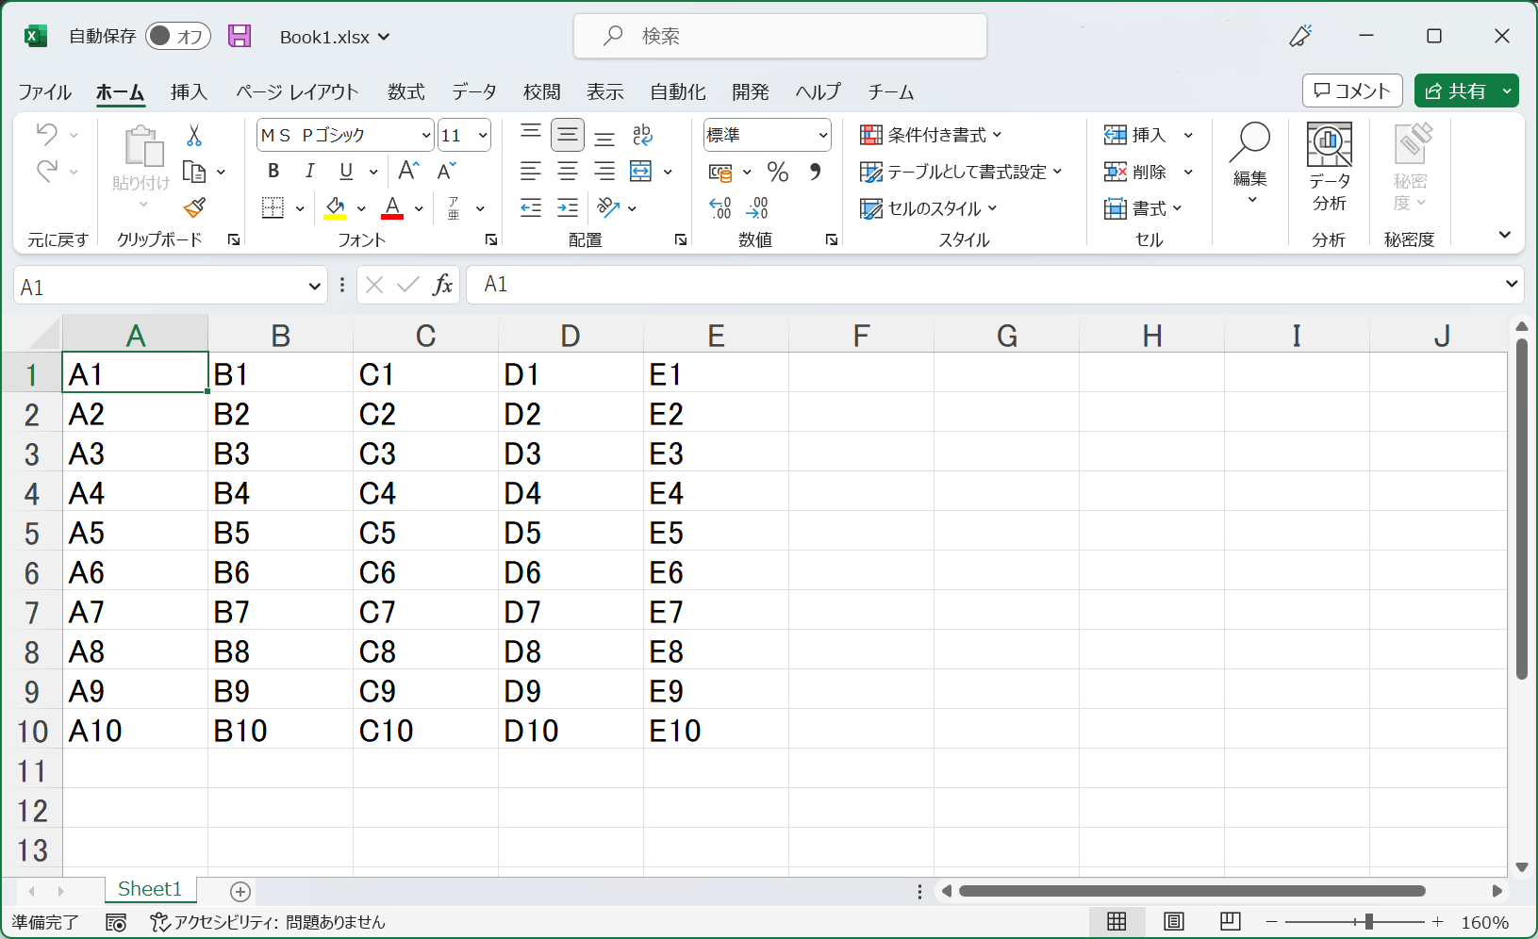Switch to Page Layout view in status bar
This screenshot has width=1538, height=939.
tap(1174, 921)
